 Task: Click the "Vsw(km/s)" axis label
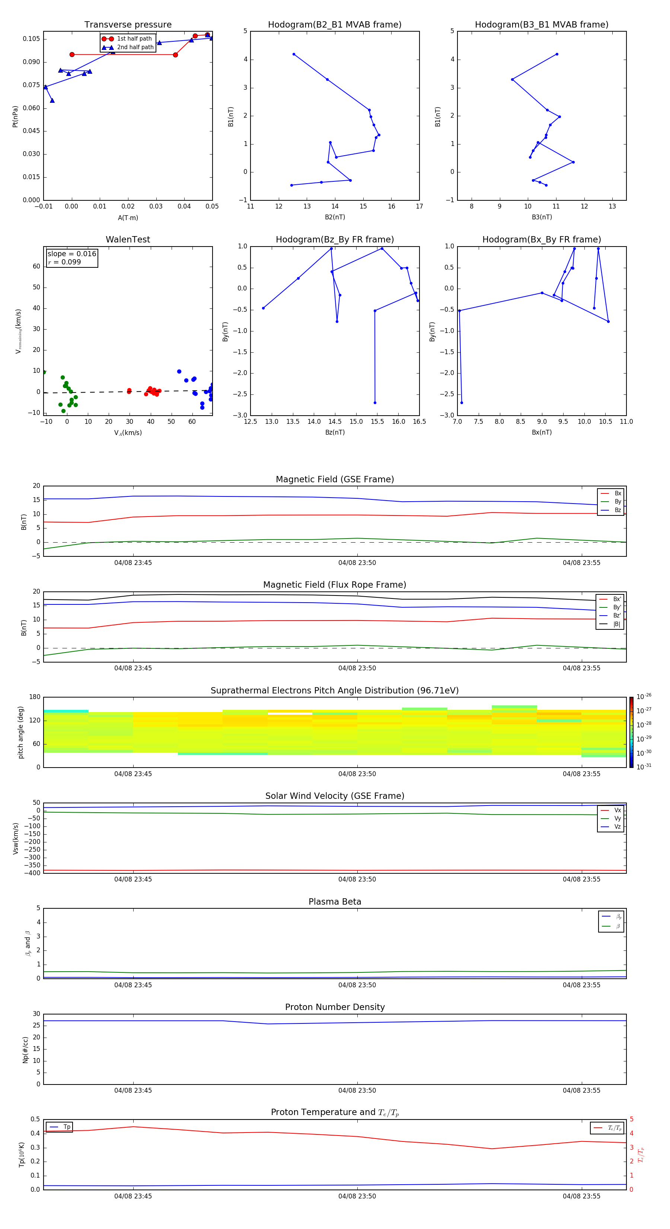[x=16, y=838]
